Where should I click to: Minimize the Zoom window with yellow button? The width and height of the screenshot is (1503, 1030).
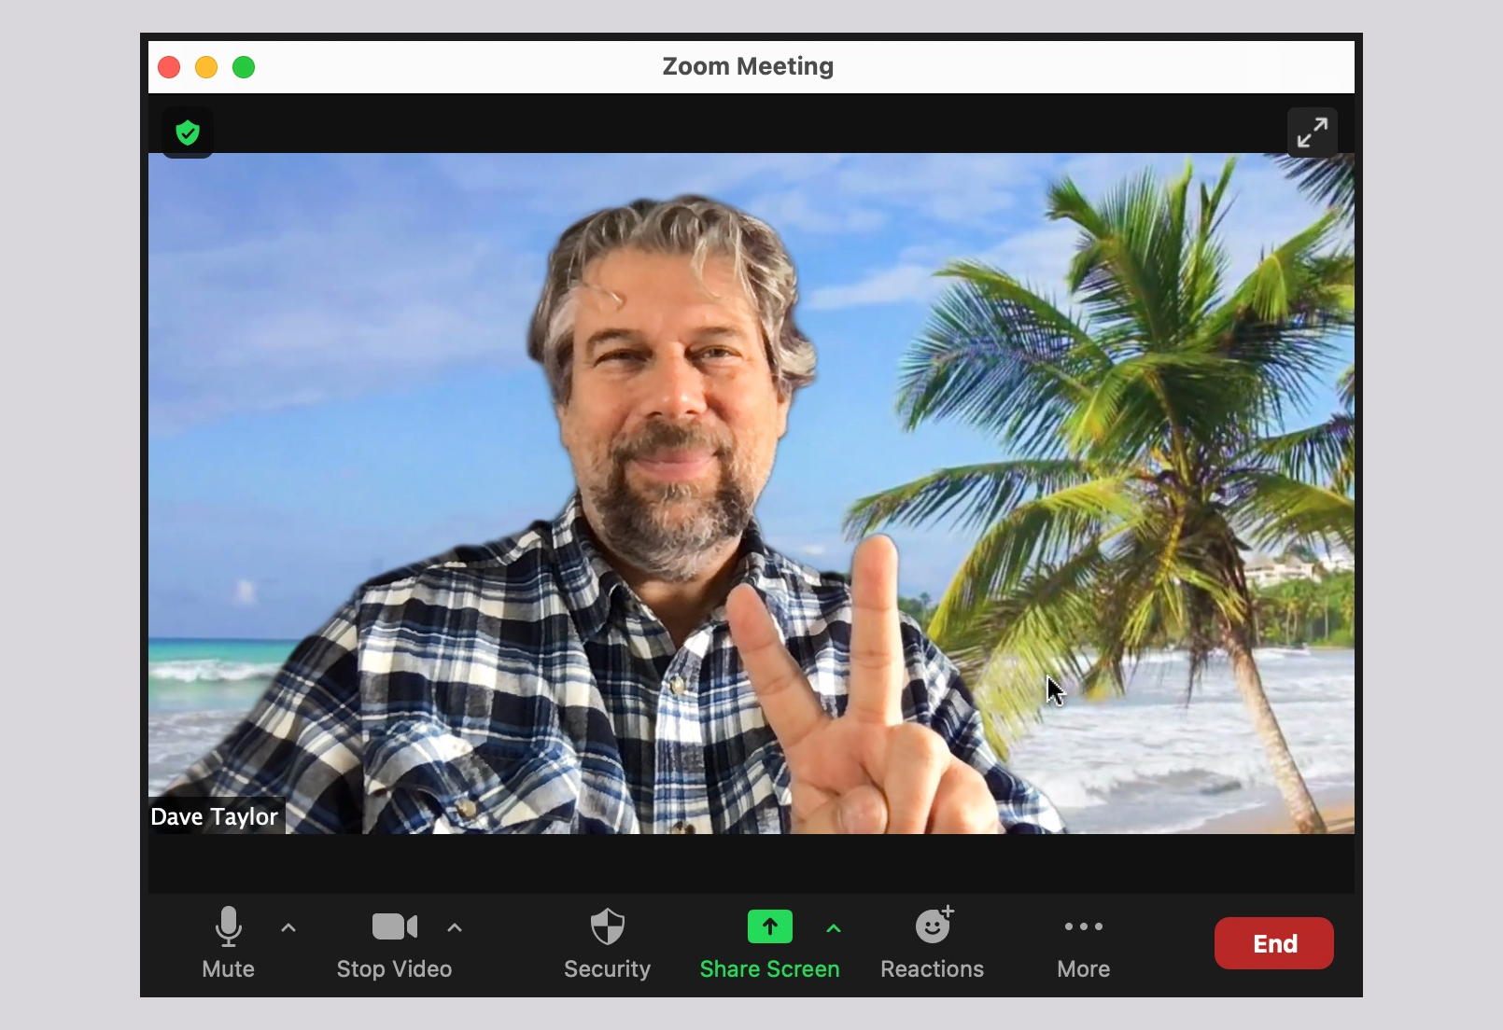click(x=206, y=66)
